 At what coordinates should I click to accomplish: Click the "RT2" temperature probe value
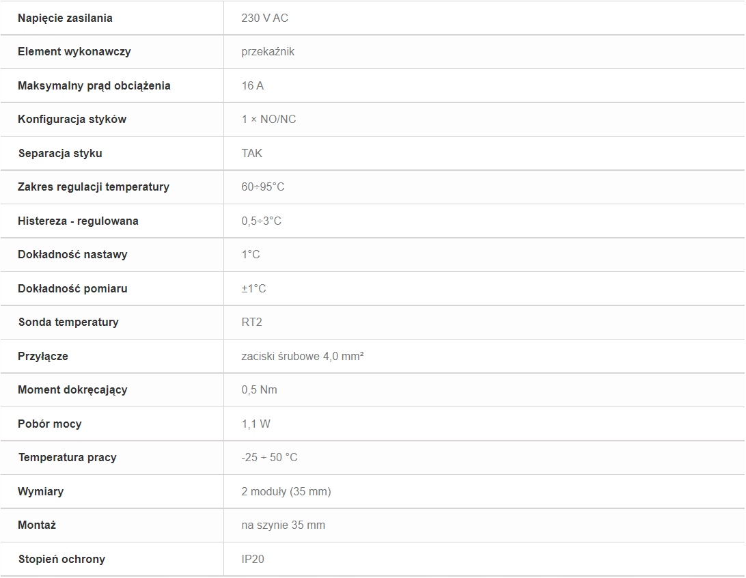pos(251,322)
